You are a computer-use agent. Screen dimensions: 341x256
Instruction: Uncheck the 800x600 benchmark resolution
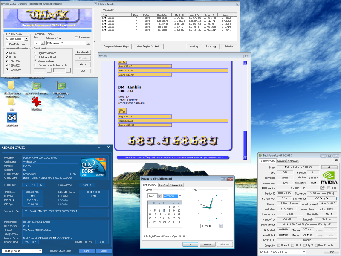7,57
